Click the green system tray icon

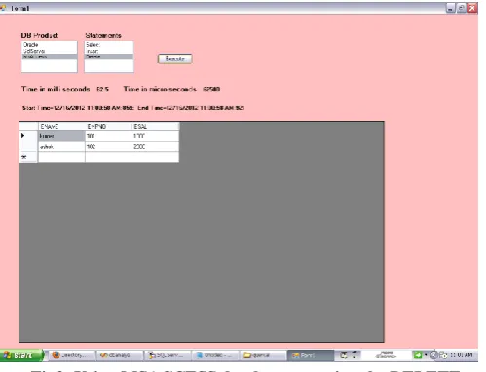click(x=417, y=355)
